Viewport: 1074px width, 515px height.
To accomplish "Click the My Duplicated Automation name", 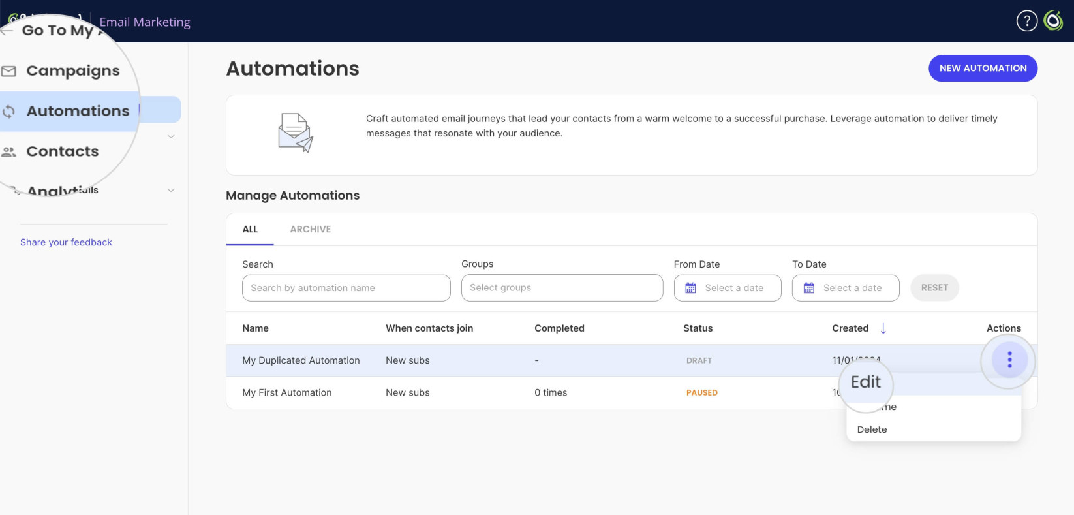I will pyautogui.click(x=301, y=360).
